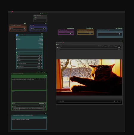Image resolution: width=134 pixels, height=135 pixels.
Task: Click pin icon on Save Video node title
Action: tap(63, 43)
